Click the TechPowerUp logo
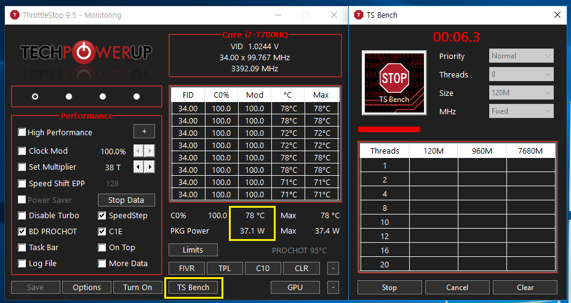 click(x=86, y=53)
